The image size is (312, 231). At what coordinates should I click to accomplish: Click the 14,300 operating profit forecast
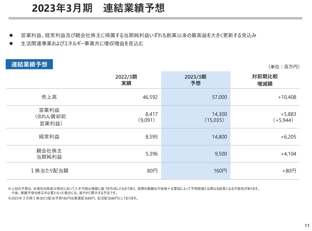(x=219, y=114)
